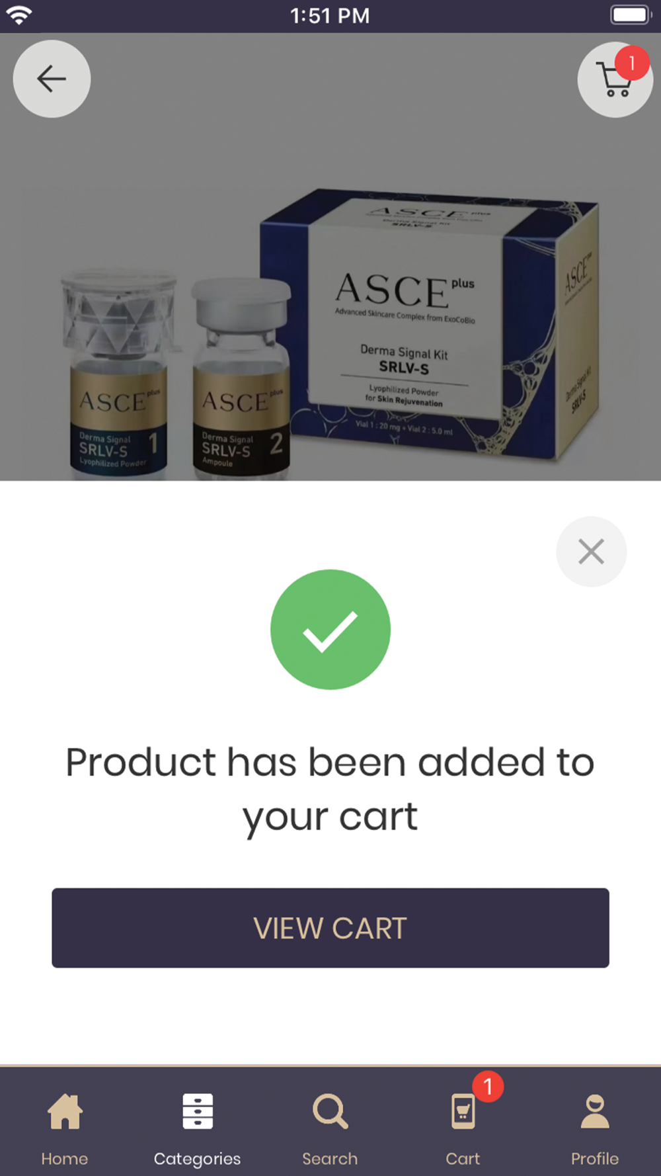661x1176 pixels.
Task: Switch to the Profile tab label
Action: (595, 1159)
